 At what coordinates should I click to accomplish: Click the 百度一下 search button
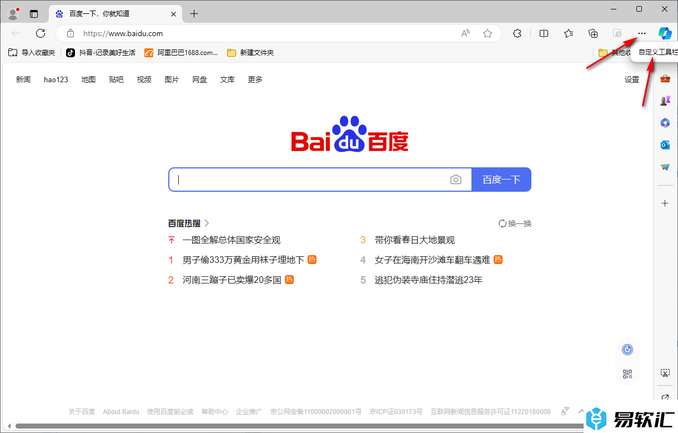tap(501, 180)
